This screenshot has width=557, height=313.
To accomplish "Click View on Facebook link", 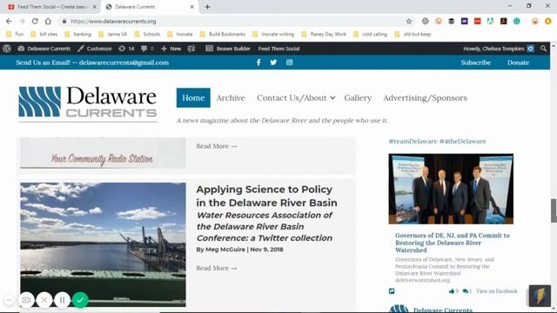I will pos(497,291).
